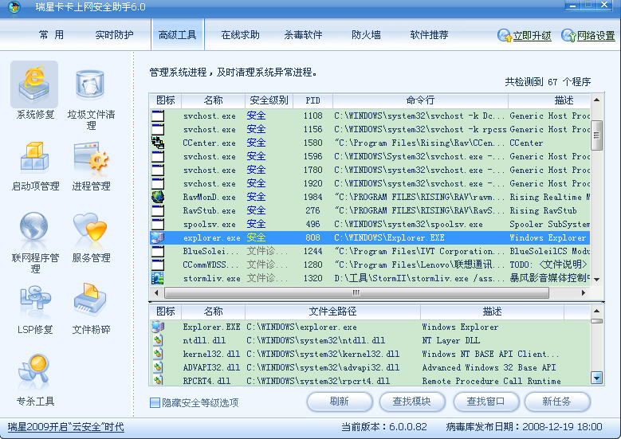Switch to the 防火墙 tab
Viewport: 621px width, 439px height.
coord(366,35)
